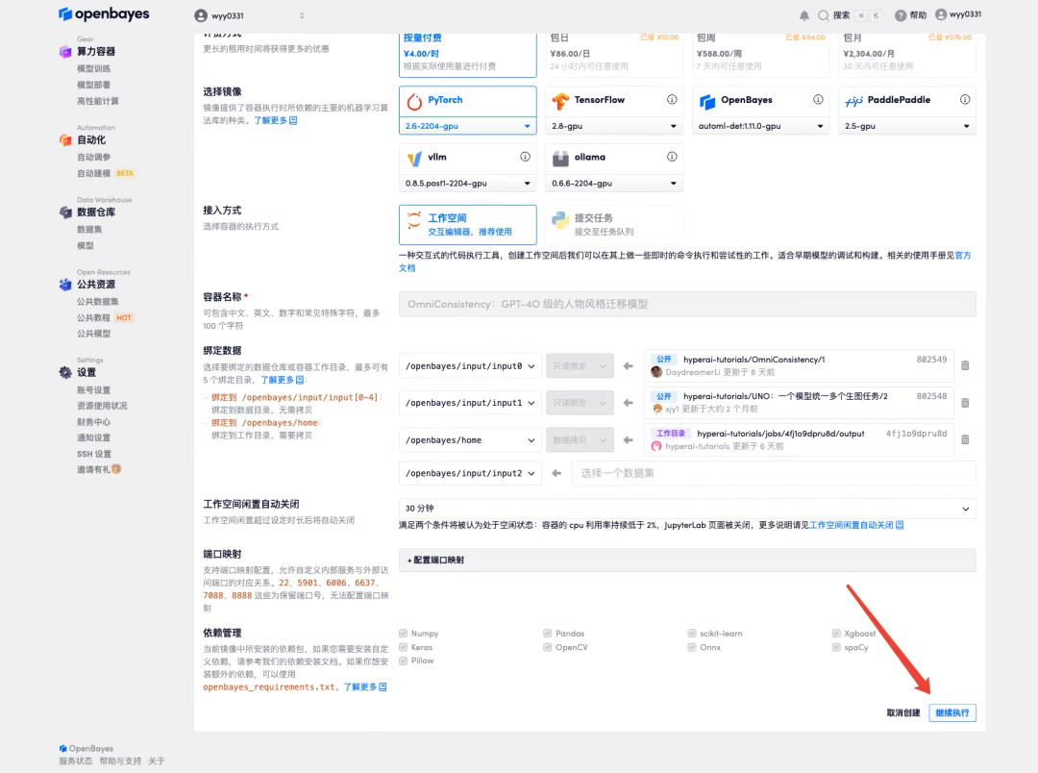Click the PaddlePaddle info icon
Viewport: 1038px width, 773px height.
964,100
